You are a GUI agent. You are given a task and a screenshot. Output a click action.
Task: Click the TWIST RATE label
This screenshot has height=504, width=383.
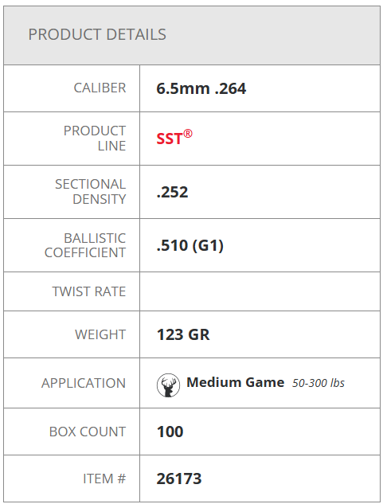(88, 291)
